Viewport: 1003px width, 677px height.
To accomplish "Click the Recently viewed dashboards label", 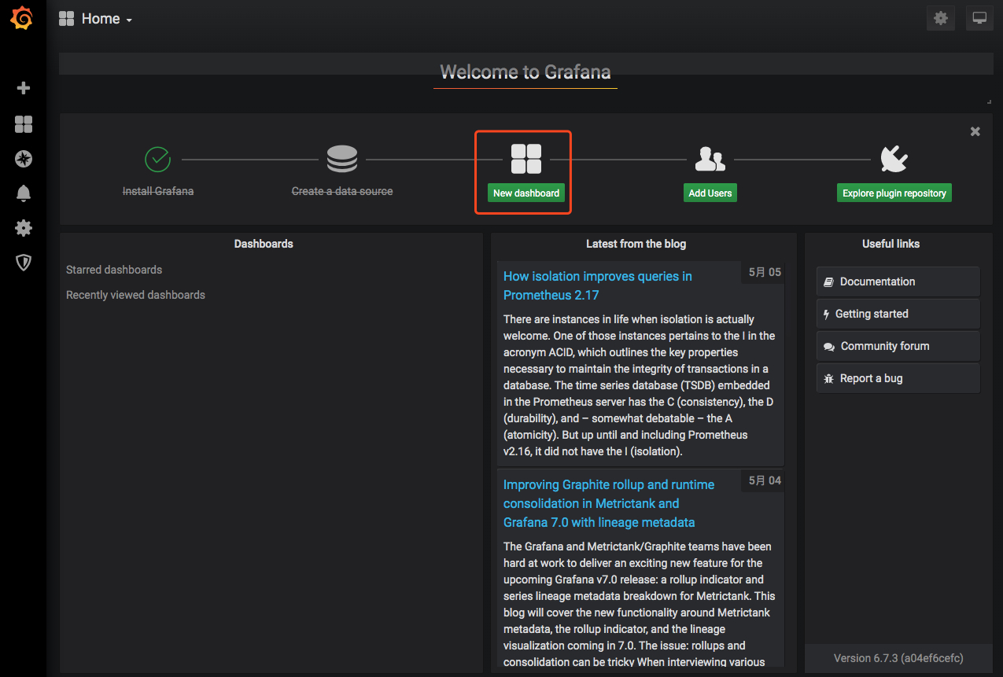I will pyautogui.click(x=135, y=295).
